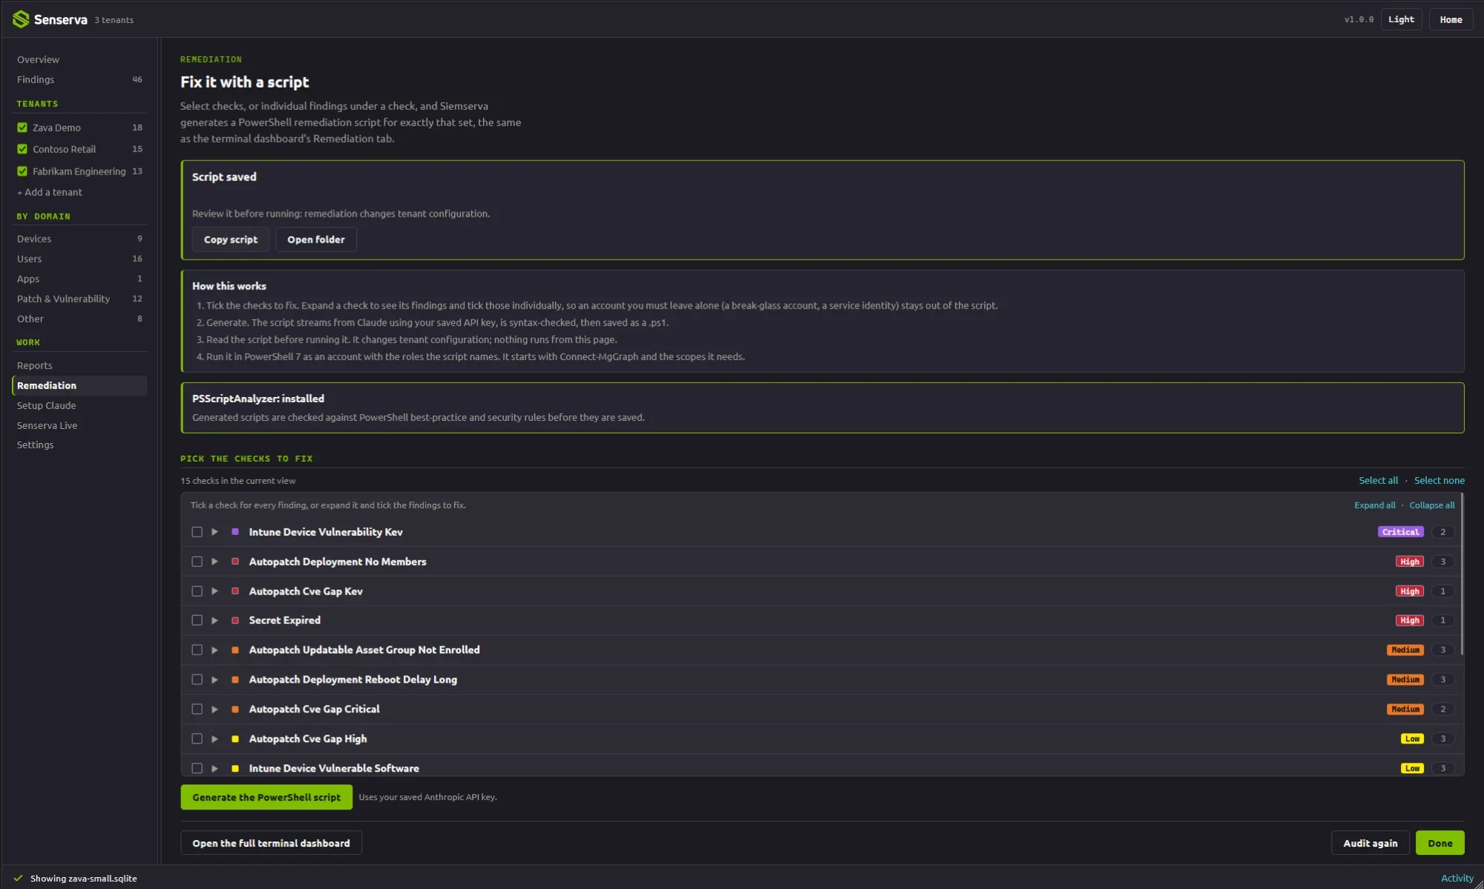Expand the Autopatch Cve Gap Critical check
The width and height of the screenshot is (1484, 889).
[214, 709]
